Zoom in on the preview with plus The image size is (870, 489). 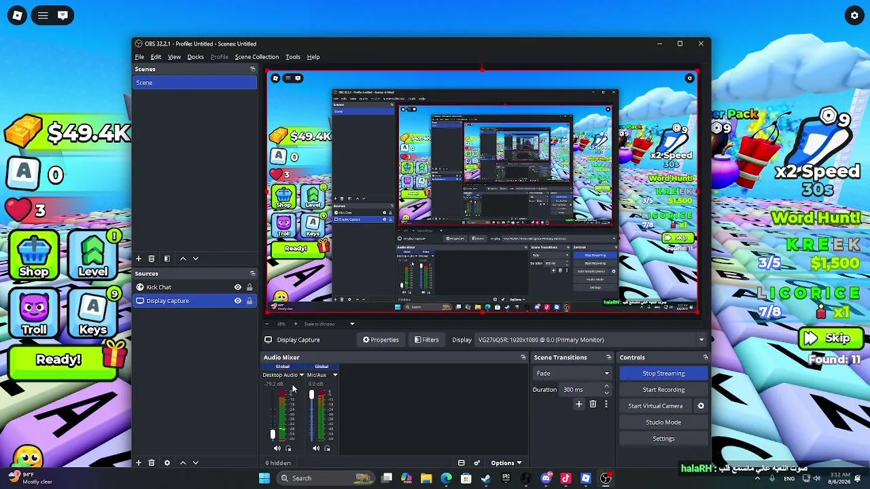pos(295,324)
